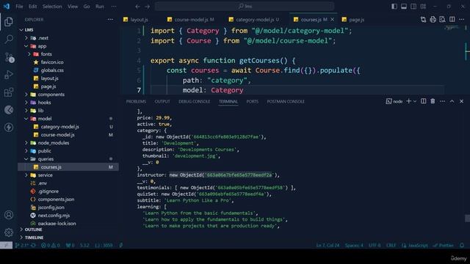Open the Customize Layout icon

click(x=423, y=7)
